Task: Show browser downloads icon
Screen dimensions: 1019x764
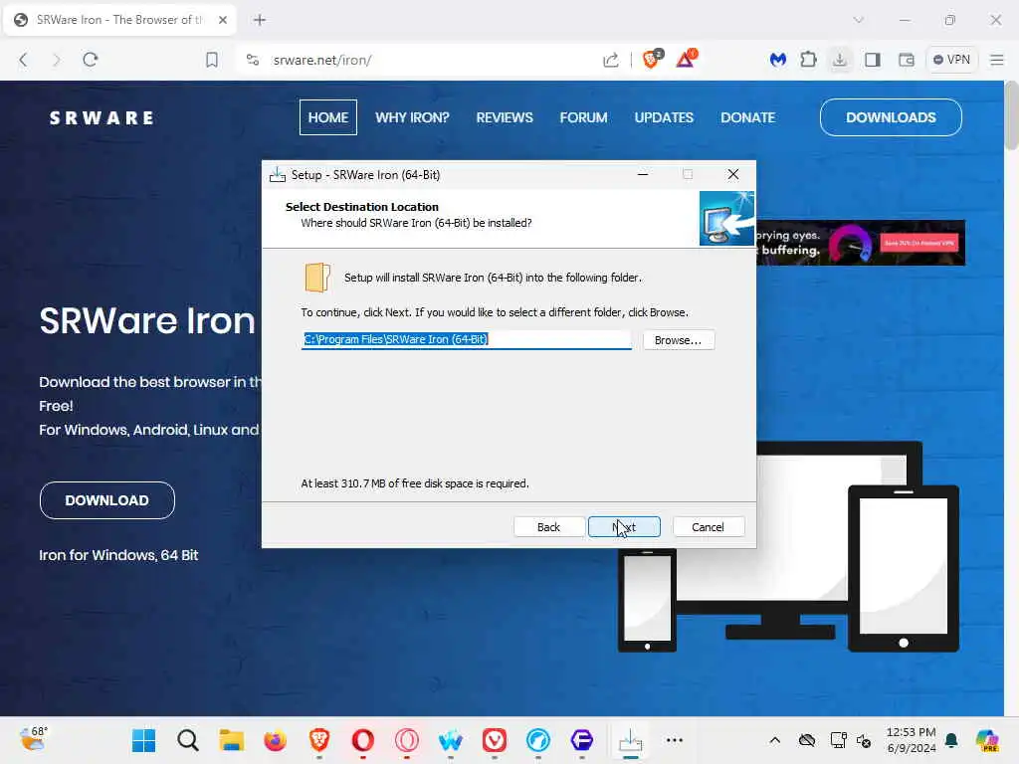Action: (840, 60)
